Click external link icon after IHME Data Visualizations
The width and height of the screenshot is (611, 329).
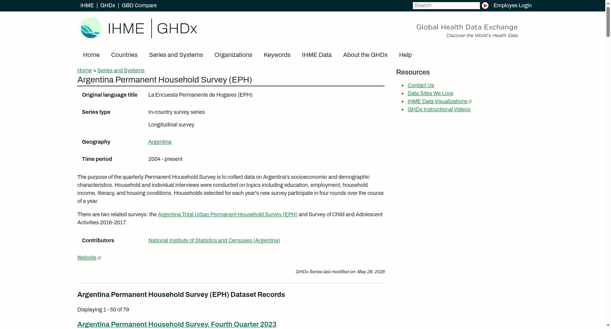pos(470,102)
